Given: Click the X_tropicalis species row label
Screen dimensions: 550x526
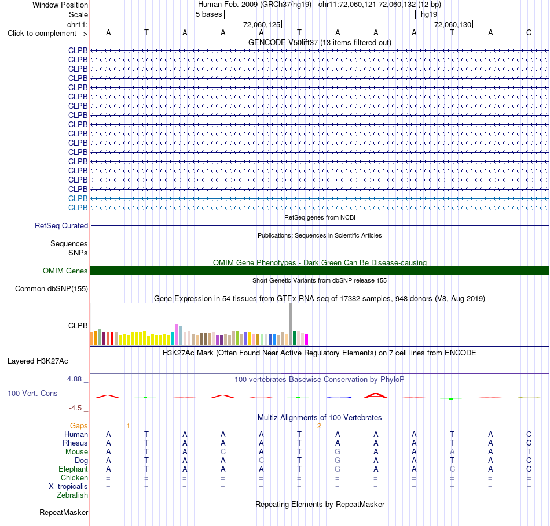Looking at the screenshot, I should 68,487.
